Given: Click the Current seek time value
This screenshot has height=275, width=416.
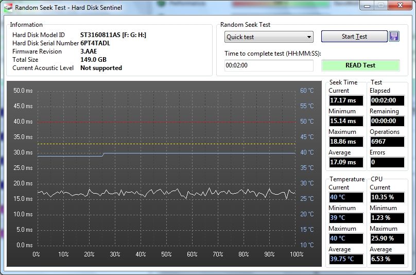Looking at the screenshot, I should point(345,100).
